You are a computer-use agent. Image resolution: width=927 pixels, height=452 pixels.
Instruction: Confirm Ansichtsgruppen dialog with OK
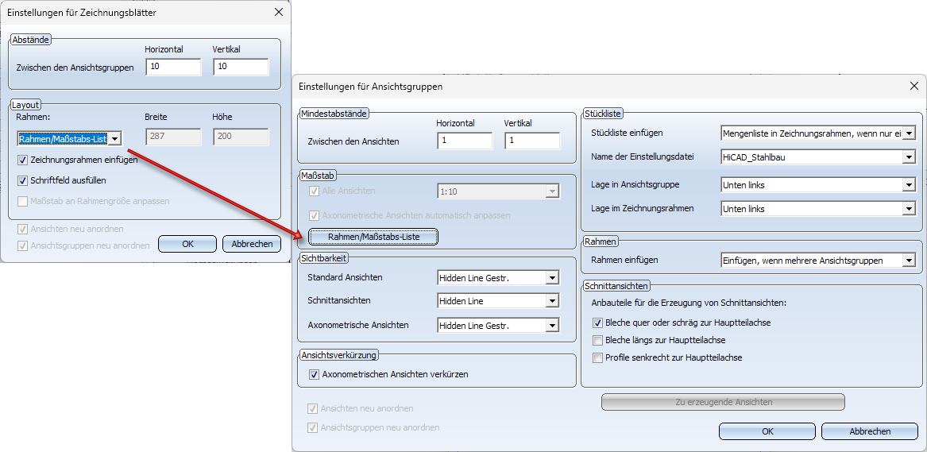pyautogui.click(x=767, y=431)
